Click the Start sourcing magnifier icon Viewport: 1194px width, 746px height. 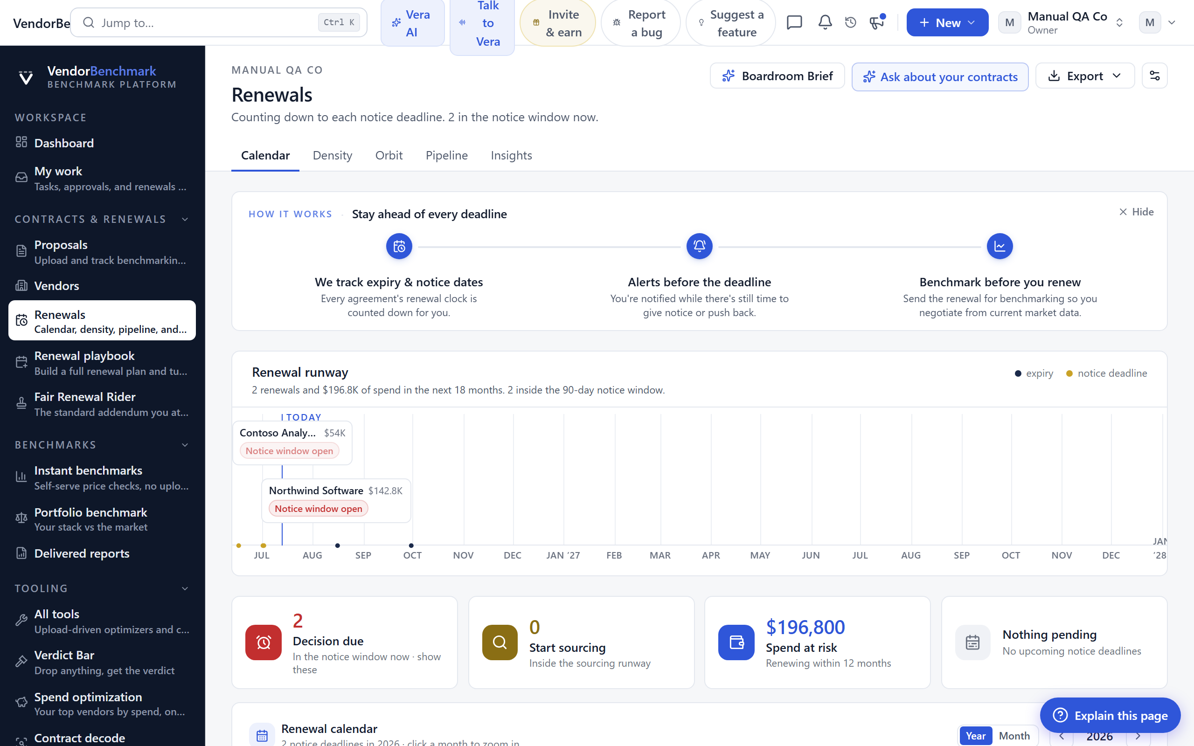click(500, 642)
